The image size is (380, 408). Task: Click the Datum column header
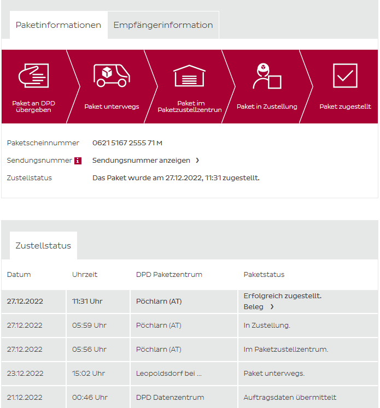pos(19,275)
